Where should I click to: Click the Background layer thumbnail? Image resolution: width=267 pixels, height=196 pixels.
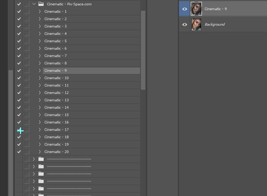[196, 24]
